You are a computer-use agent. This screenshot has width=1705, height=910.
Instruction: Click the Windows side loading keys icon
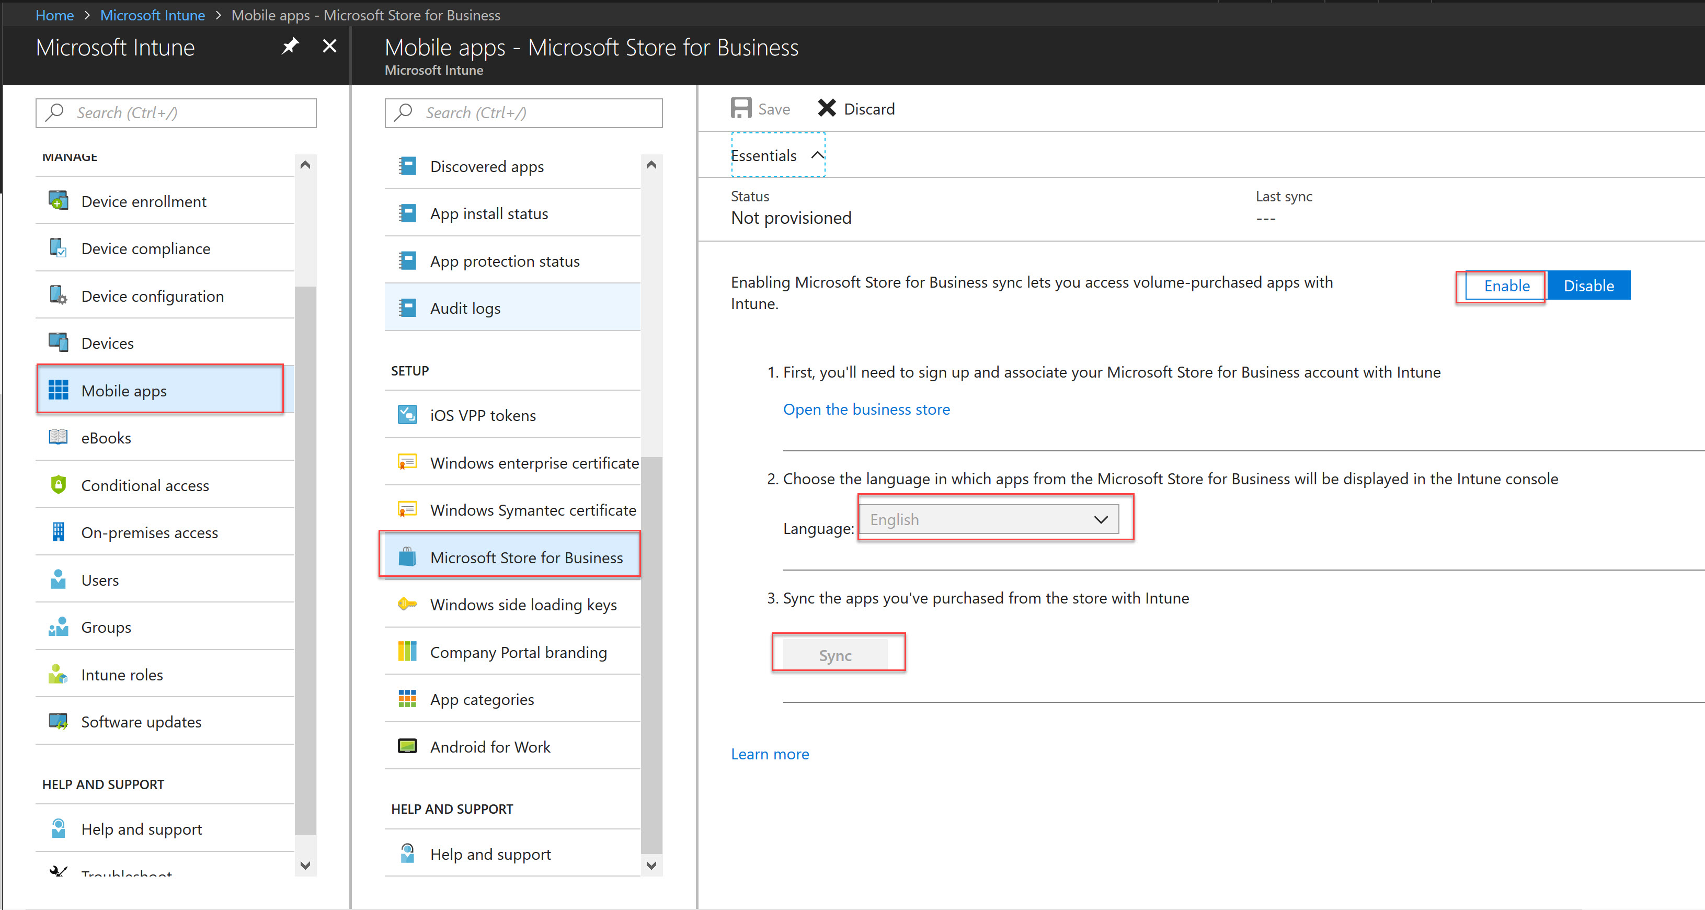(407, 604)
